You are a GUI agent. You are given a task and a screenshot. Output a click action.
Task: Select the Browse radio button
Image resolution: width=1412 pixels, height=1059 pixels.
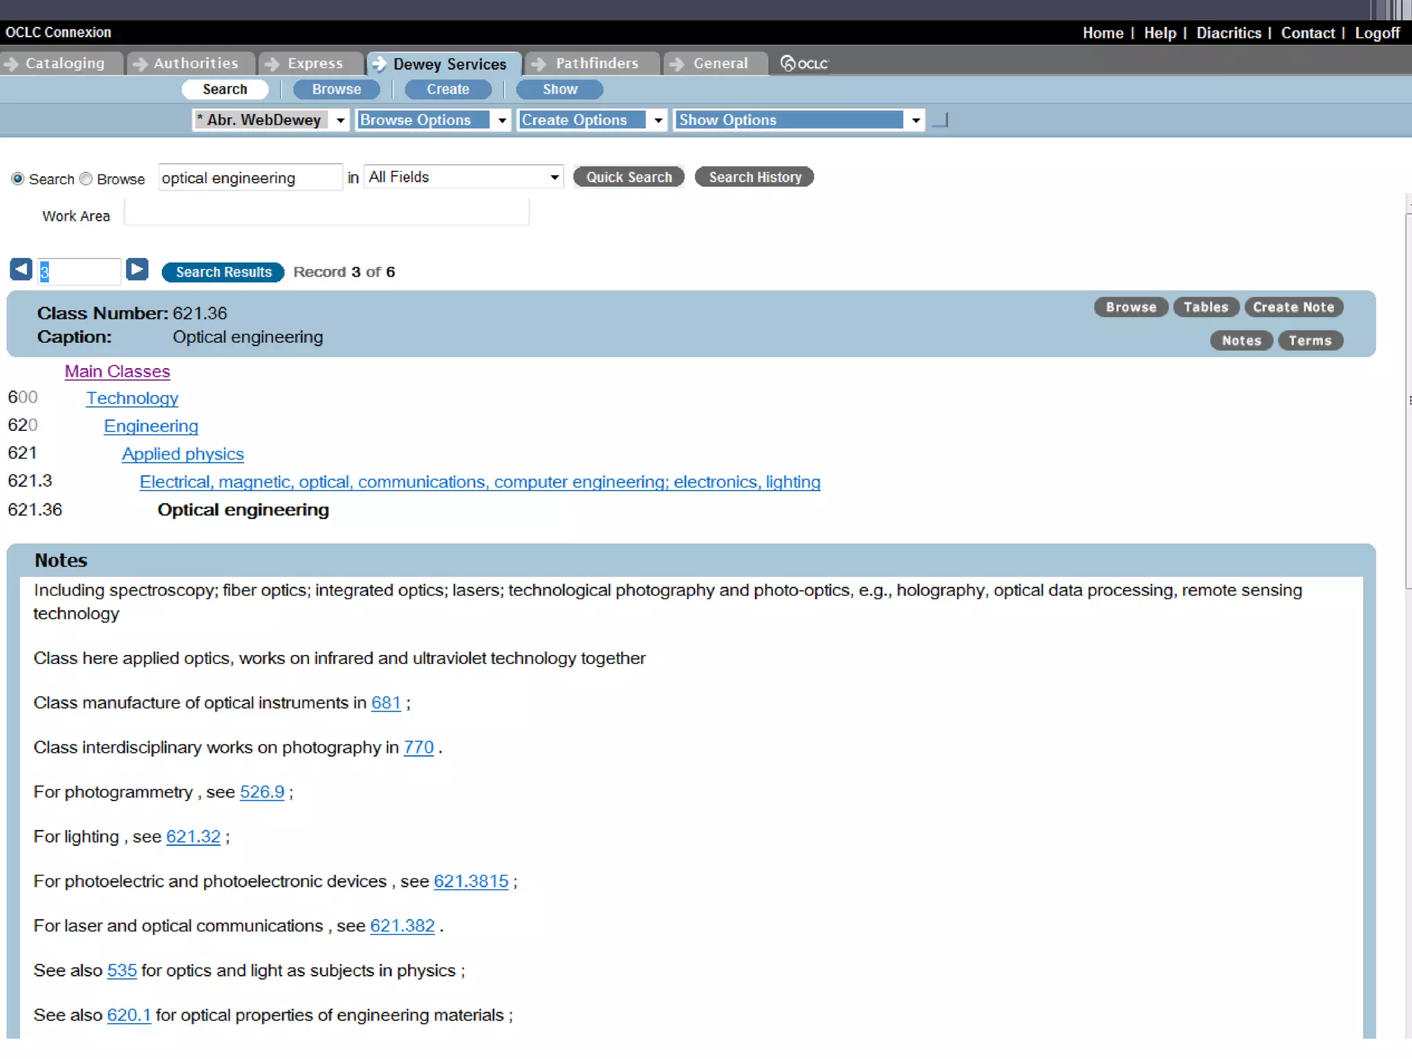tap(86, 179)
